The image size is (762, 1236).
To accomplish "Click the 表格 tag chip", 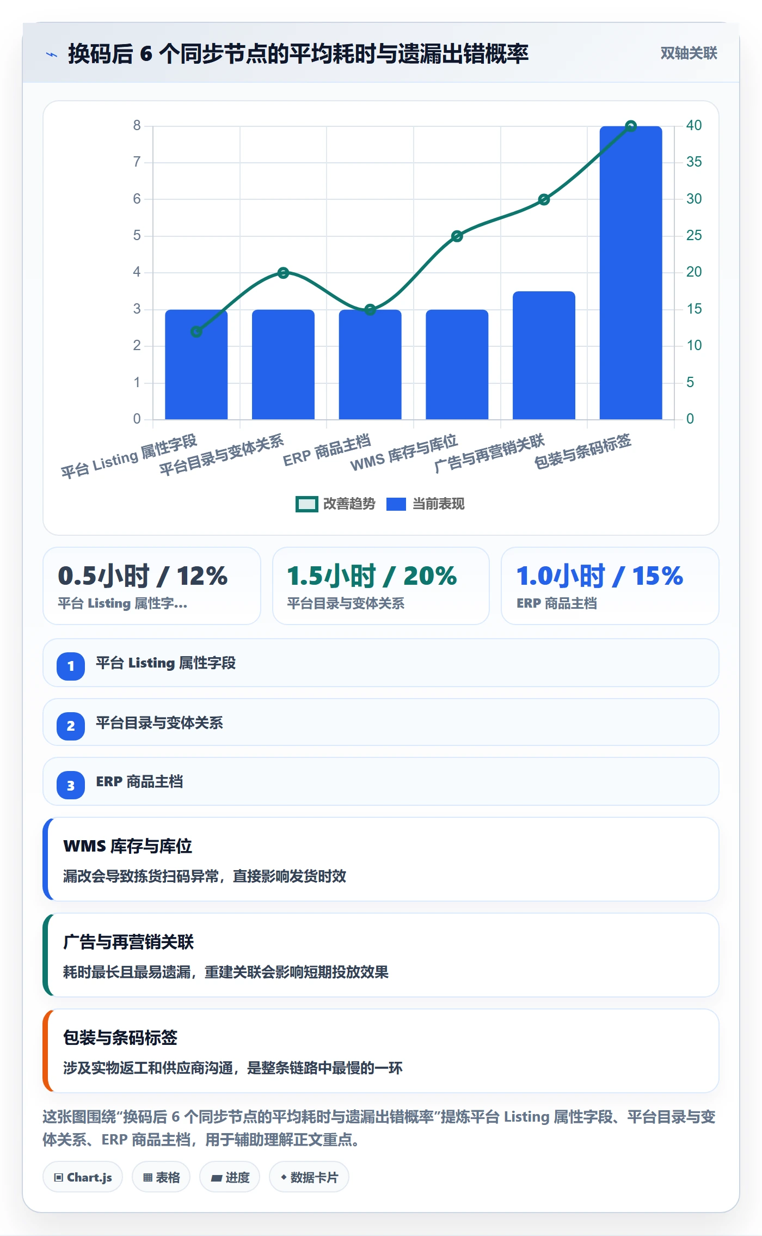I will 161,1177.
